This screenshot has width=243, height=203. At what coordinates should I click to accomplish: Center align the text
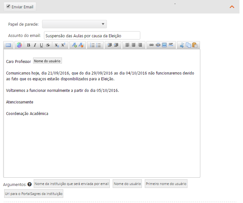pyautogui.click(x=134, y=45)
